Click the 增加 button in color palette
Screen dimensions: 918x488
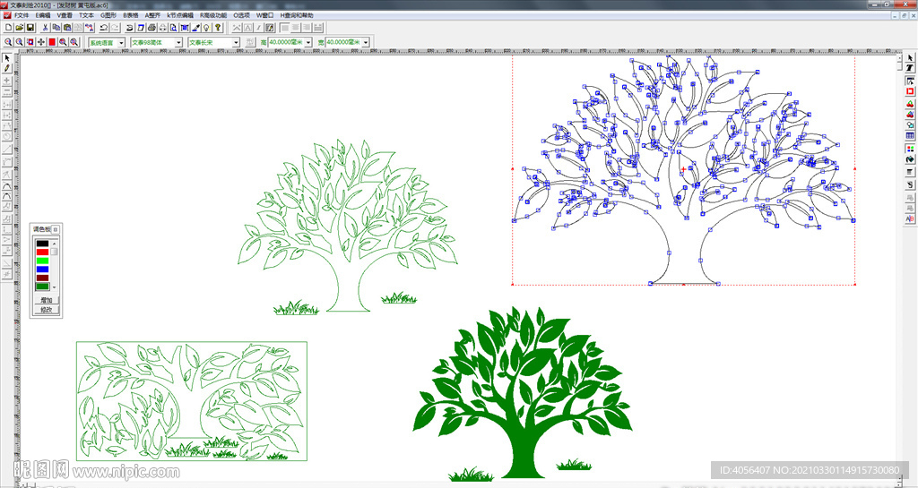click(47, 300)
